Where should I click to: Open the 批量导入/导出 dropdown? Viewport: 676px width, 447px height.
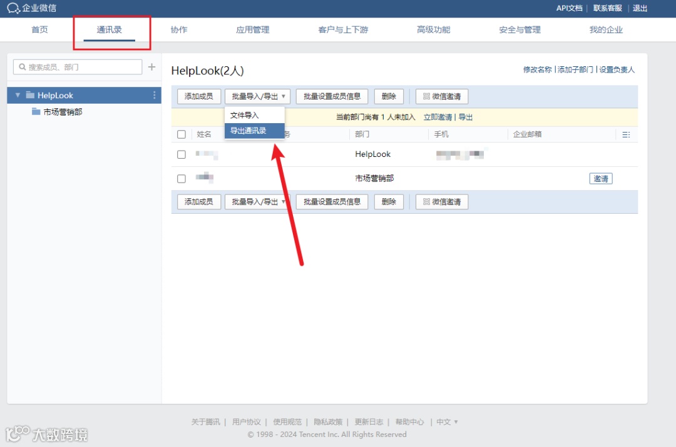pos(257,96)
